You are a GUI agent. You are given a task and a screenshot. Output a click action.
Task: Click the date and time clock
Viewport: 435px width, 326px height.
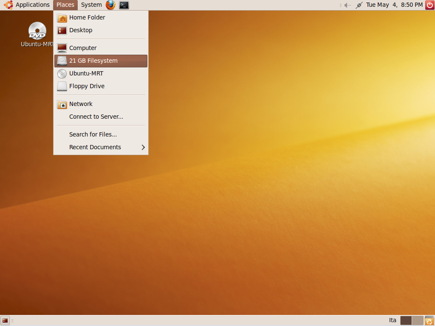(x=394, y=5)
